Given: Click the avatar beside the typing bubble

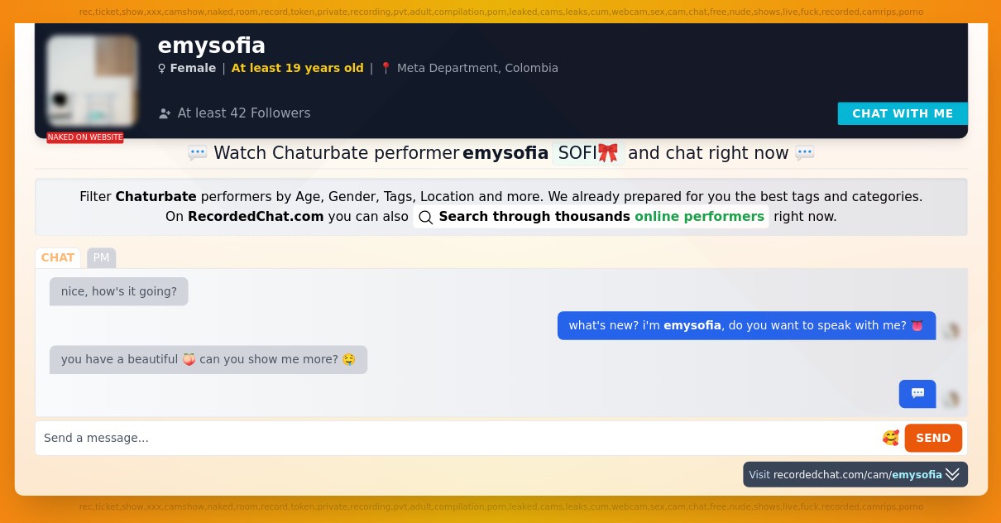Looking at the screenshot, I should [x=951, y=399].
